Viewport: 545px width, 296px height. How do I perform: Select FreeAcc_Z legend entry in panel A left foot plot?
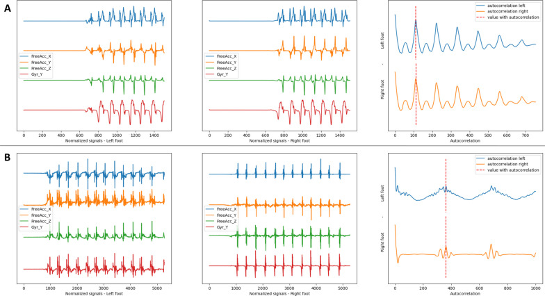pos(36,68)
